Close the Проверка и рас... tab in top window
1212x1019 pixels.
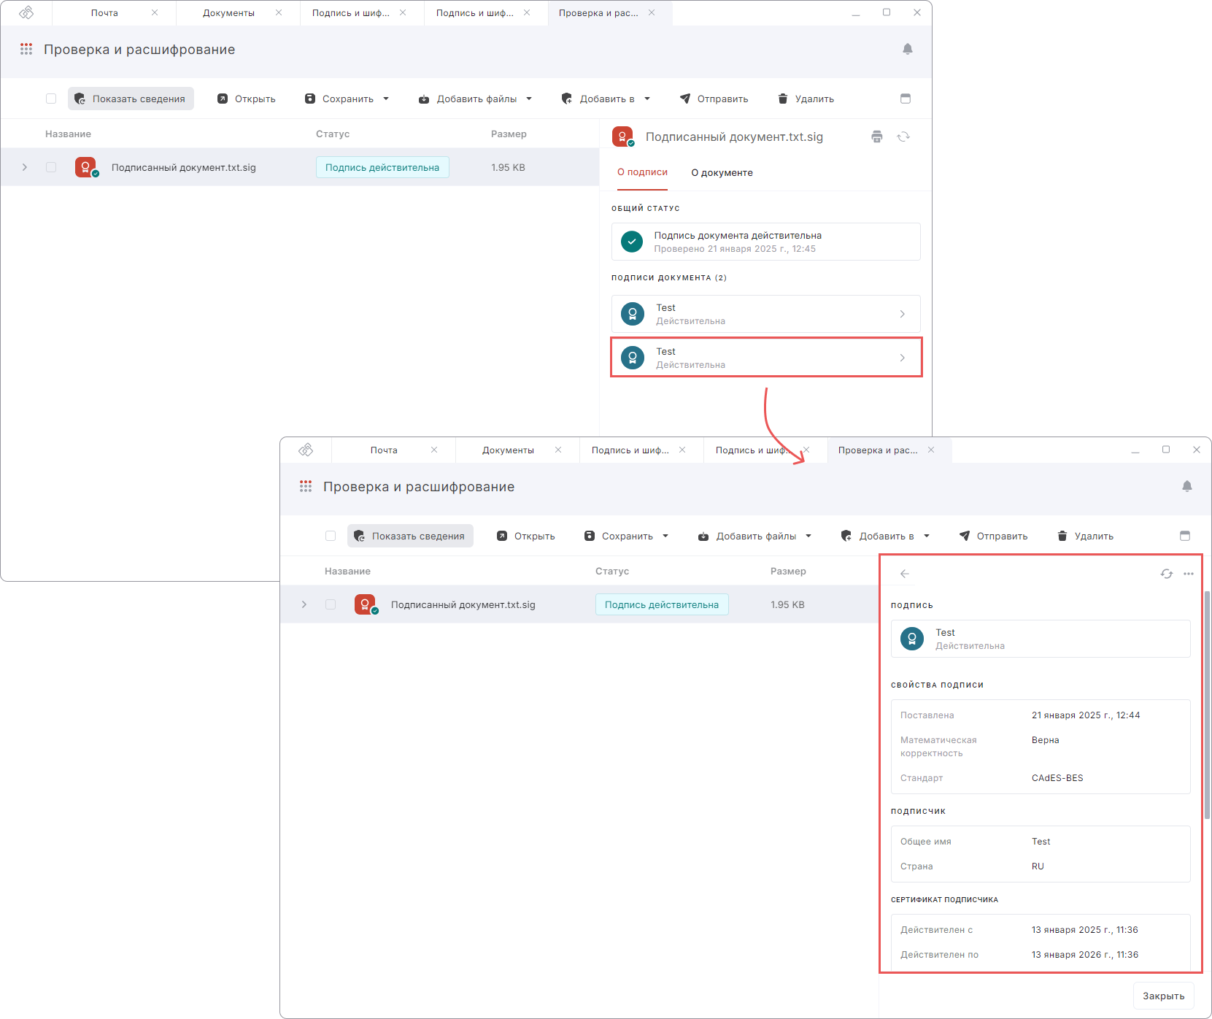pos(652,12)
